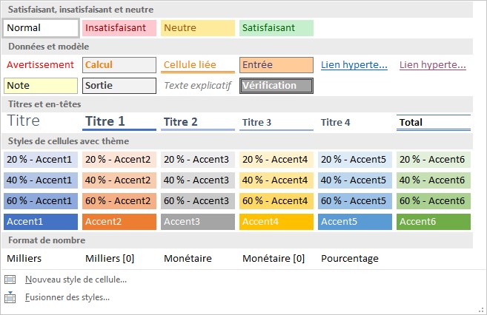Choose the Satisfaisant style
Screen dimensions: 487x315
tap(276, 28)
